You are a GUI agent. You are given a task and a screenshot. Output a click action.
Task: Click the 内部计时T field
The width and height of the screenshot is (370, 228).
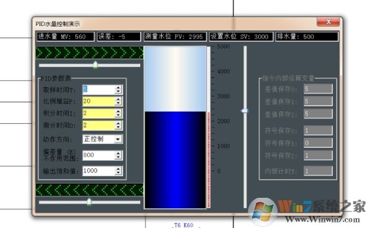(318, 171)
